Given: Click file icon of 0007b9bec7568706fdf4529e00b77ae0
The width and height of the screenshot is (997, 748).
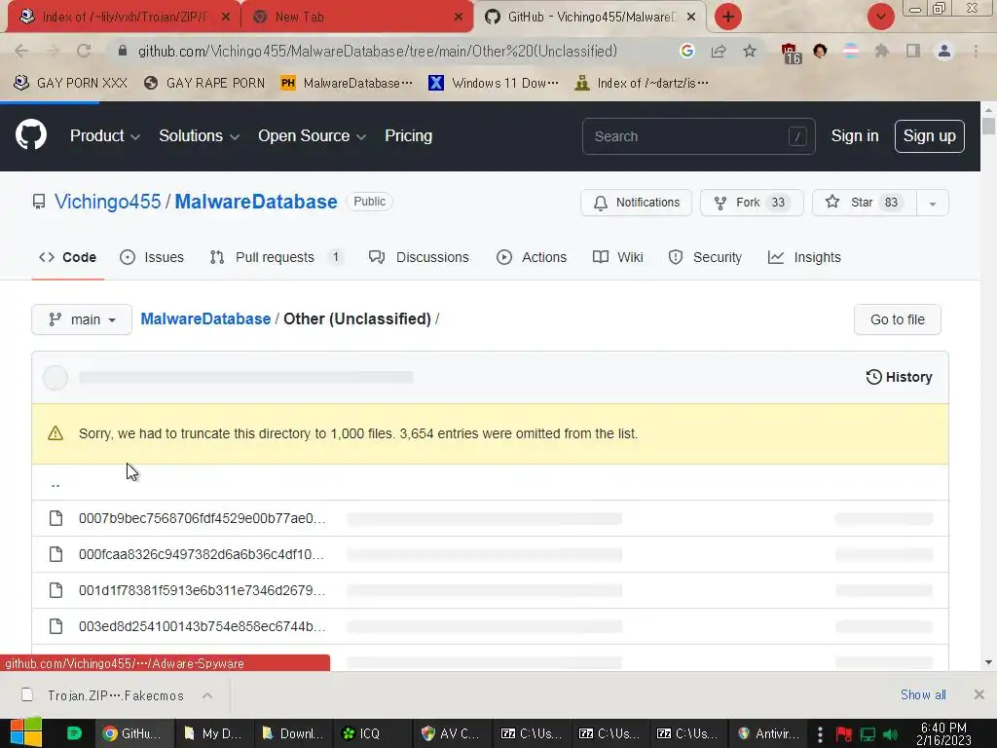Looking at the screenshot, I should 55,518.
